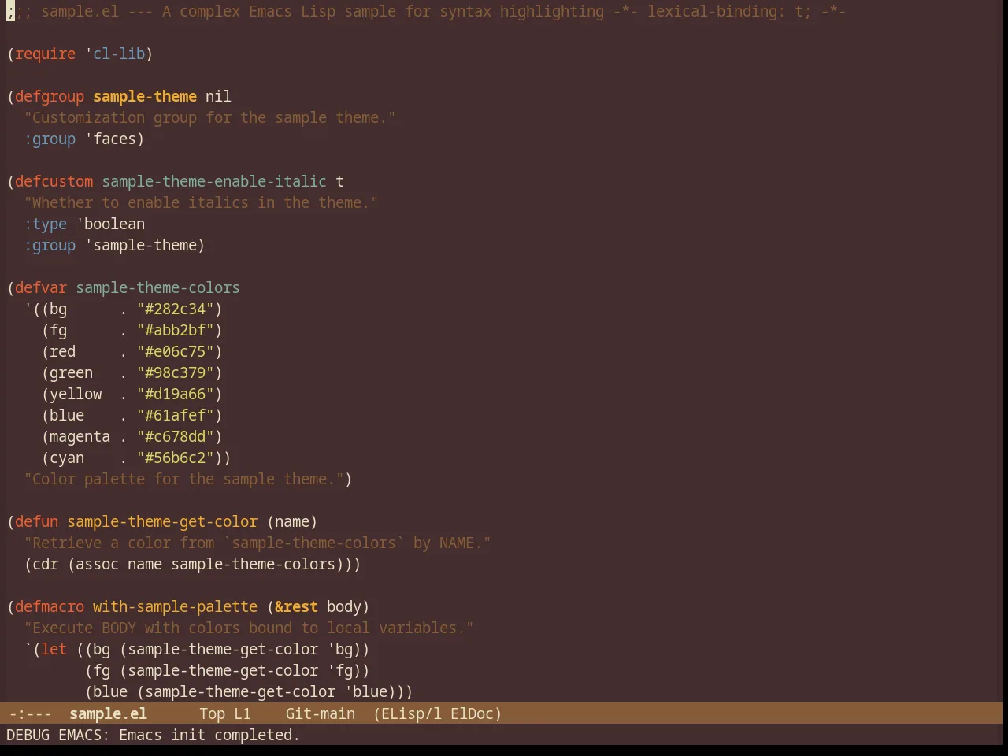Image resolution: width=1008 pixels, height=756 pixels.
Task: Click the sample.el buffer name in mode line
Action: pos(108,713)
